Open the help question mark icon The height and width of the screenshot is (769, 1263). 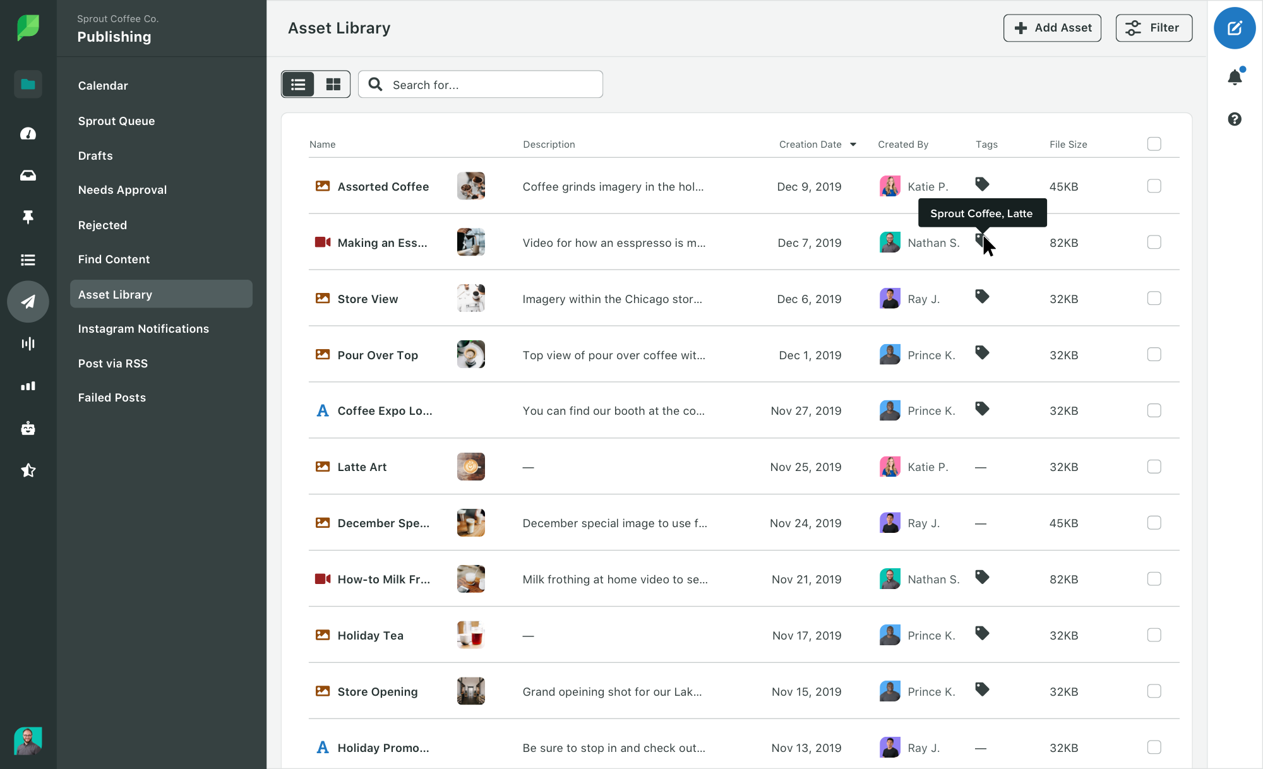pyautogui.click(x=1235, y=119)
